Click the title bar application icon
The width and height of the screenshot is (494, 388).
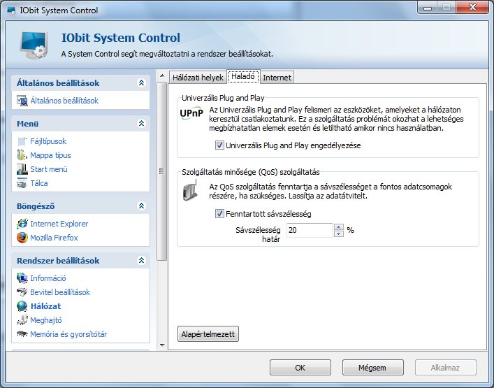pos(11,10)
